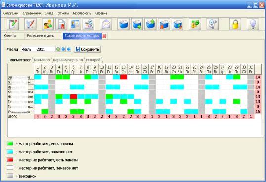Open the Отчеты menu

[63, 13]
